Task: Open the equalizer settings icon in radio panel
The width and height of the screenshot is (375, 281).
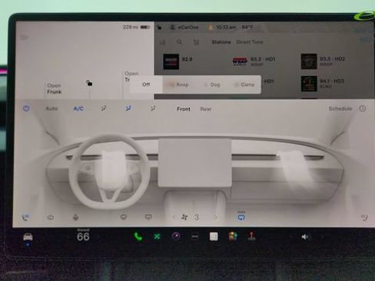Action: pyautogui.click(x=196, y=42)
